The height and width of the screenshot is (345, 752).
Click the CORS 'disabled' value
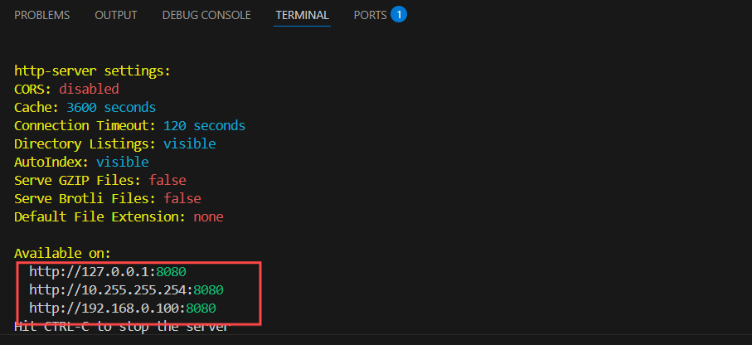pyautogui.click(x=89, y=90)
